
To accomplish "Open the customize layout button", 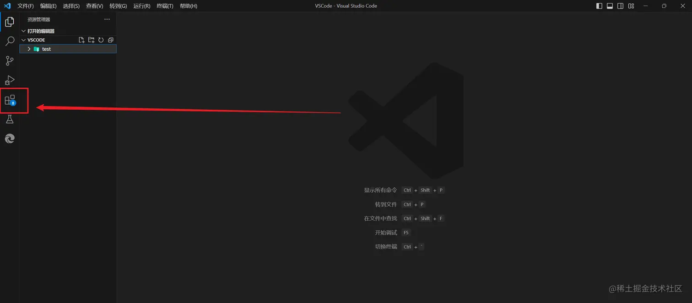I will (x=631, y=6).
